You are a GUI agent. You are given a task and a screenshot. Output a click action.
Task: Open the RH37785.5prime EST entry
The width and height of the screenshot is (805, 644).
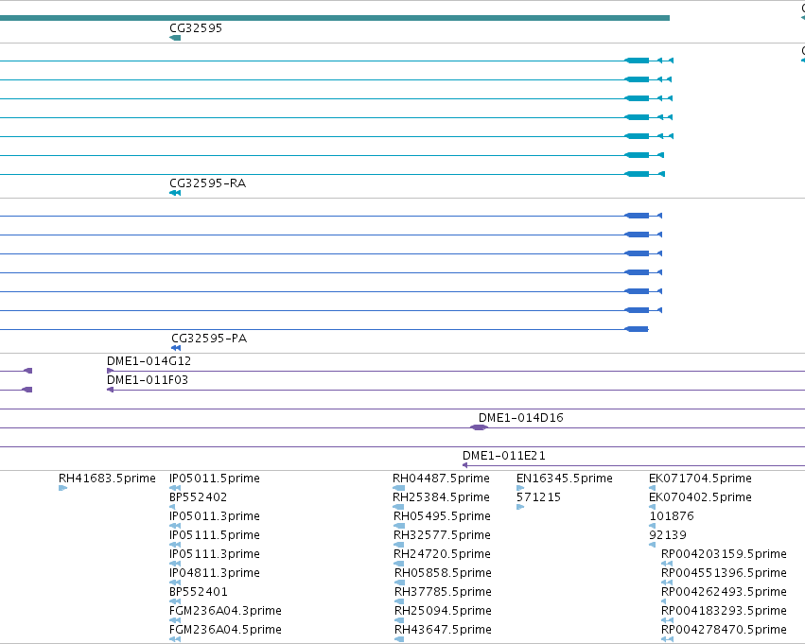click(x=443, y=592)
